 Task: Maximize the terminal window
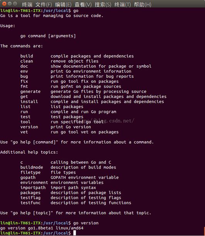(x=15, y=3)
